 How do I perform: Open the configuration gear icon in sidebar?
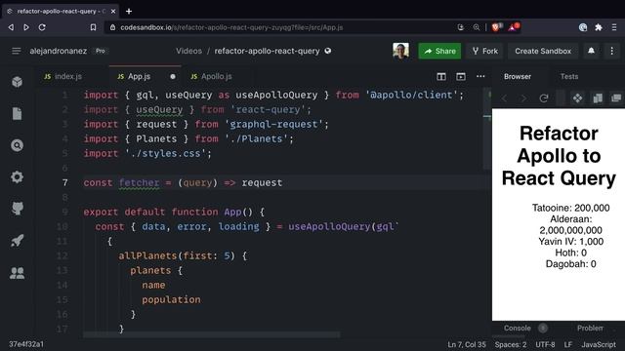18,176
